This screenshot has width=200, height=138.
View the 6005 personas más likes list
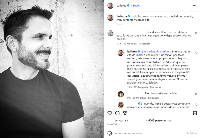point(160,121)
